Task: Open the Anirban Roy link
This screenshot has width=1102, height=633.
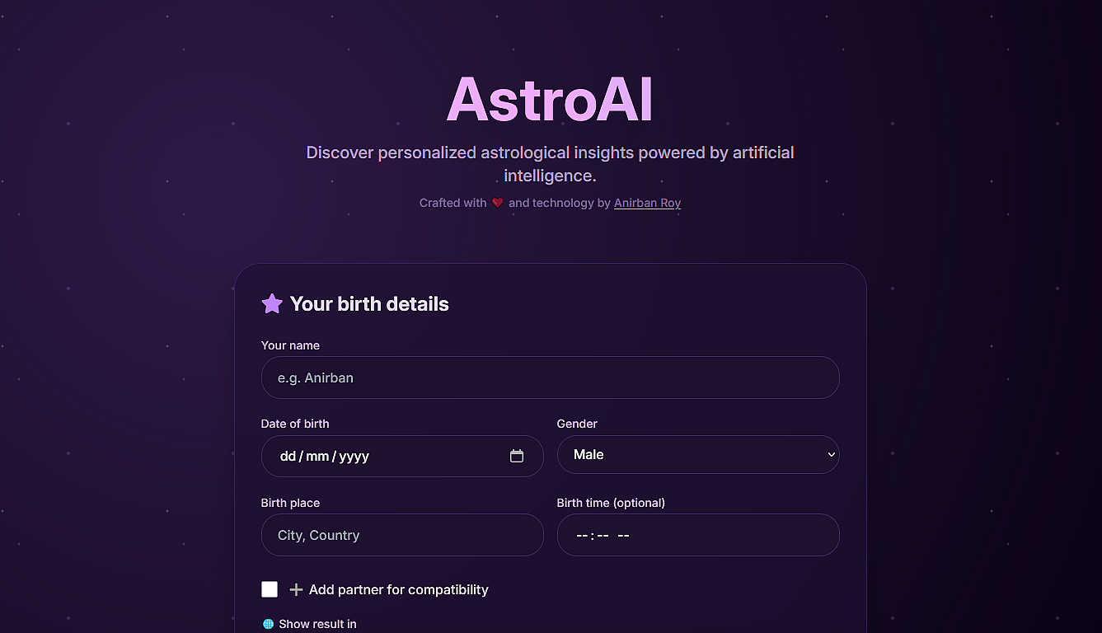Action: [647, 202]
